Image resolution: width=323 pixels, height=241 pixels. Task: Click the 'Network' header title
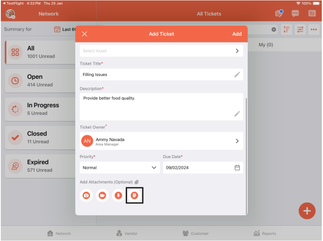click(x=49, y=14)
